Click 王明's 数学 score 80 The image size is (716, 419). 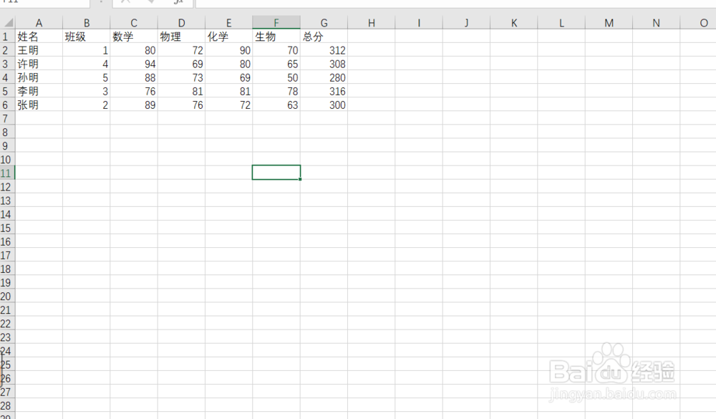[134, 50]
